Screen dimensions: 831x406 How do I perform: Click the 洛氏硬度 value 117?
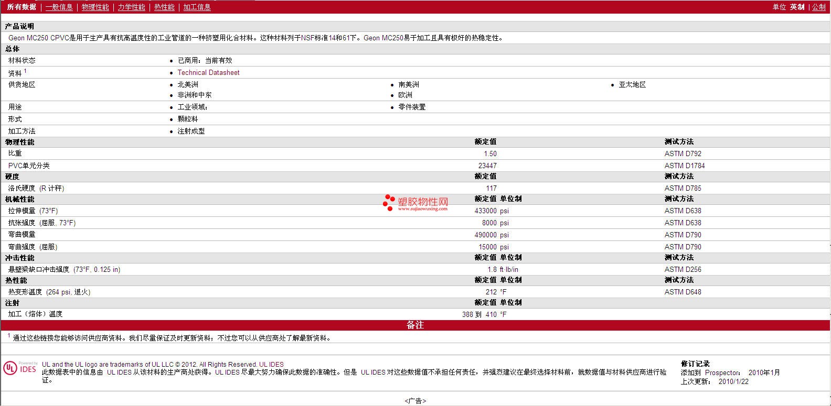pyautogui.click(x=491, y=188)
